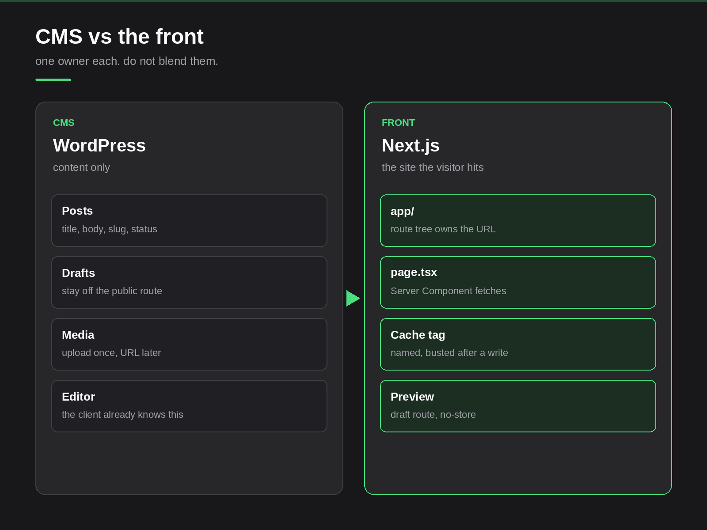Image resolution: width=707 pixels, height=530 pixels.
Task: Click the text "named, busted after a write"
Action: pyautogui.click(x=449, y=353)
